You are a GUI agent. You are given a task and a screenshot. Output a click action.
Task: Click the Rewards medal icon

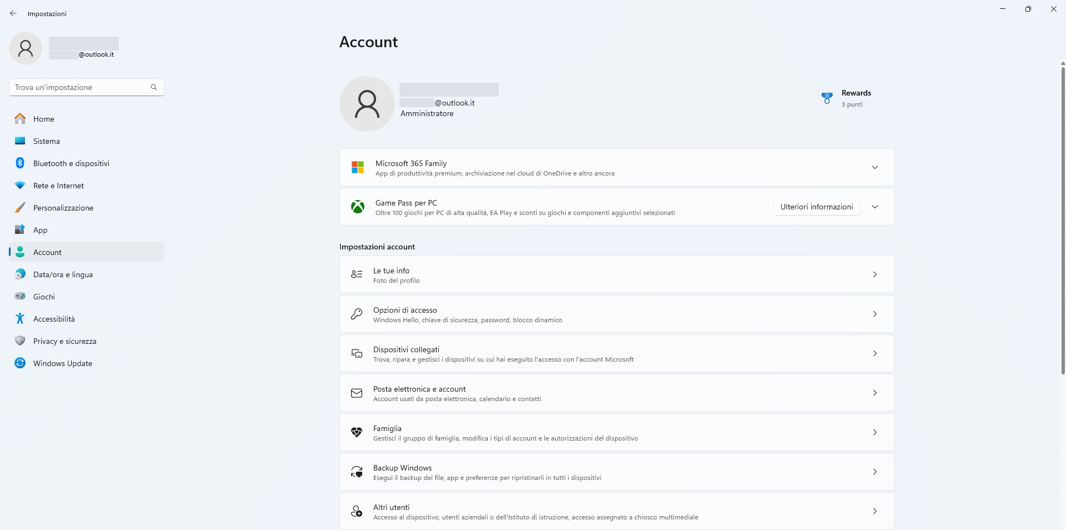[827, 98]
